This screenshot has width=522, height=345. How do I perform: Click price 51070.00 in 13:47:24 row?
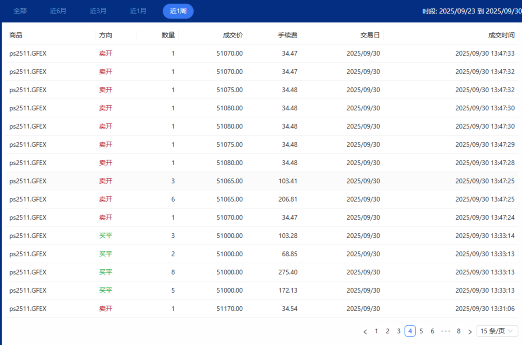[230, 217]
